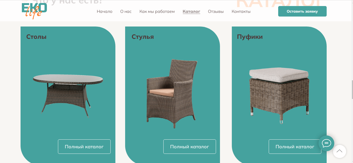Open the Каталог menu link
353x163 pixels.
coord(192,12)
